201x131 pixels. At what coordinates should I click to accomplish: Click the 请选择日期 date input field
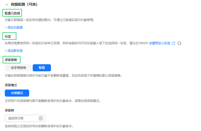tap(25, 118)
